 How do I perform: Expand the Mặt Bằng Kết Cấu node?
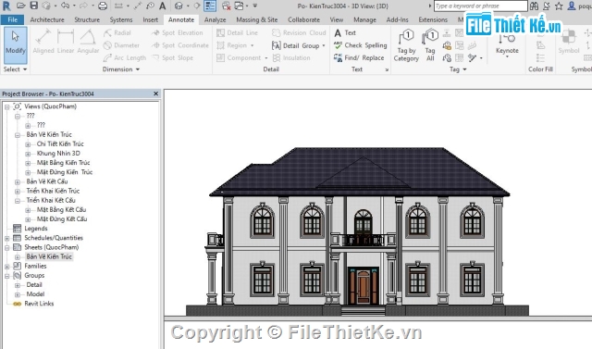pyautogui.click(x=28, y=210)
